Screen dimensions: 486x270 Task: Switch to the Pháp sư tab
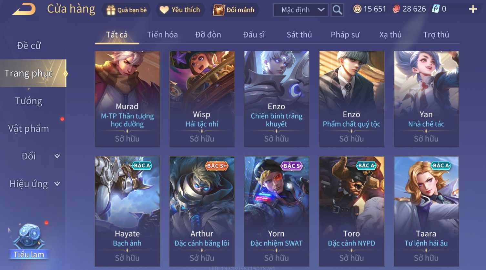(x=345, y=35)
